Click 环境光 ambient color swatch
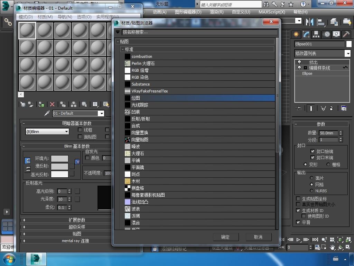This screenshot has height=266, width=354. pyautogui.click(x=59, y=159)
